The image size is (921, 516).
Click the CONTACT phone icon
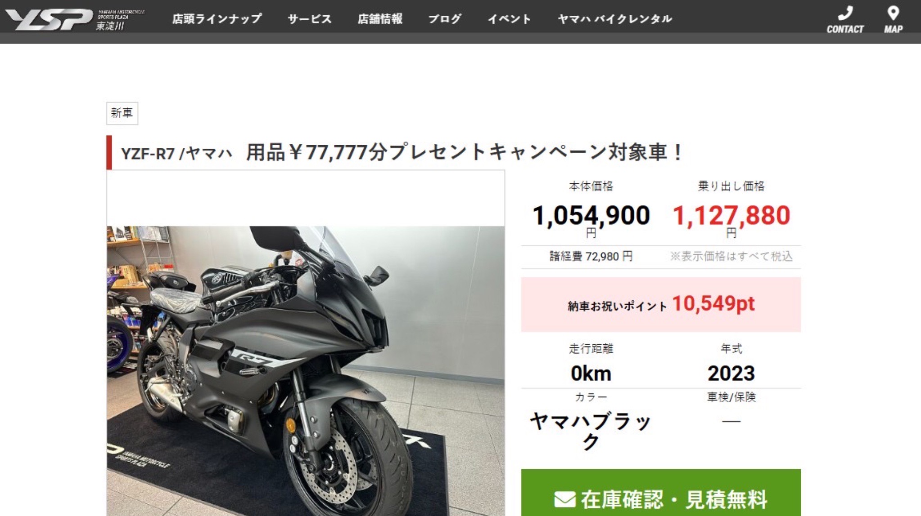(x=845, y=13)
